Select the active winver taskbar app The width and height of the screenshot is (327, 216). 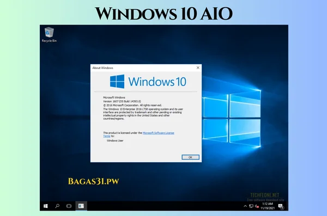81,206
